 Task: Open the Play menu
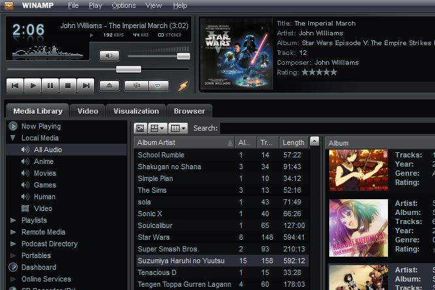pos(95,5)
